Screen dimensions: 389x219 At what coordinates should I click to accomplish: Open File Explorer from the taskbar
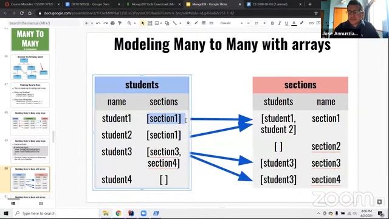106,214
